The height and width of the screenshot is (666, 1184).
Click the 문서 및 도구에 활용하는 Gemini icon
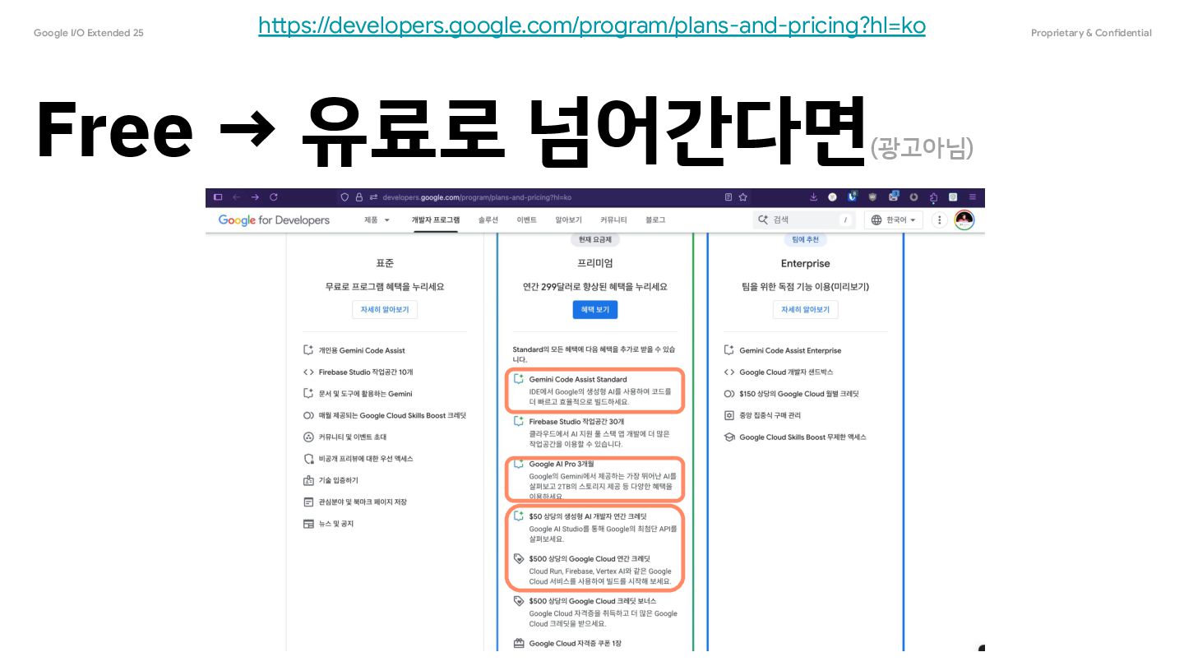(308, 394)
